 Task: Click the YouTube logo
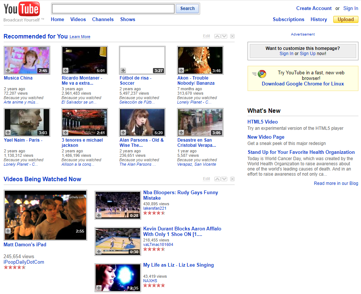(x=22, y=9)
